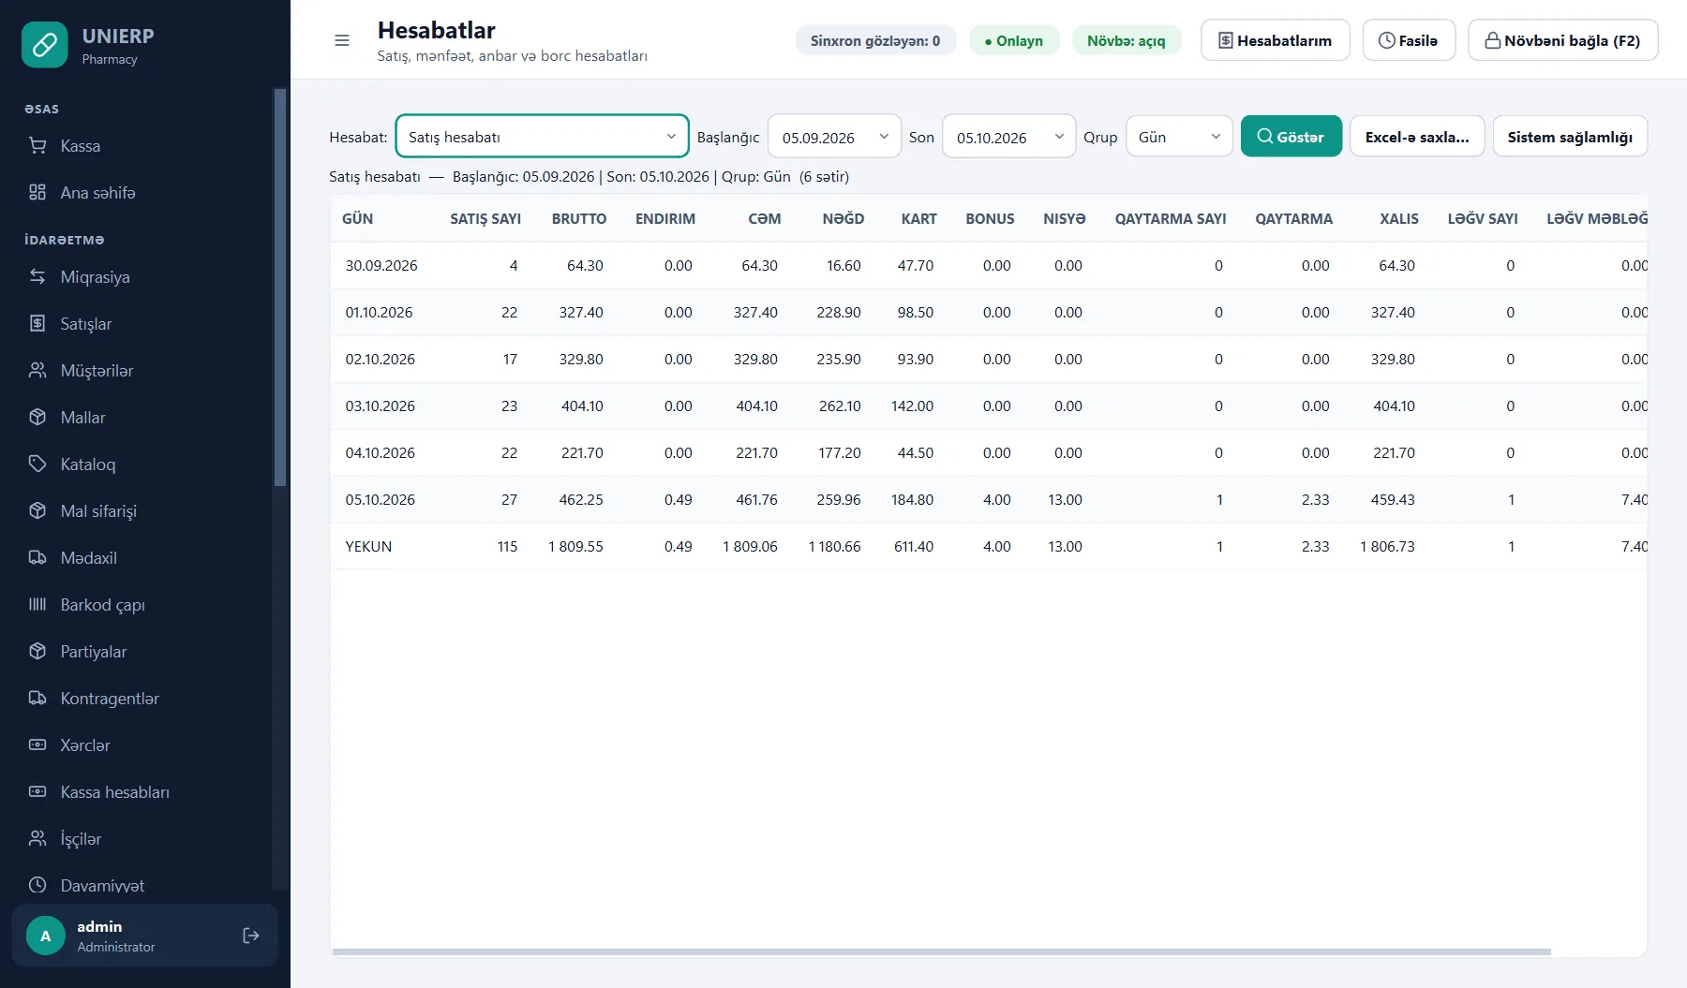Click the Müştərilər people icon
The image size is (1687, 988).
tap(37, 370)
